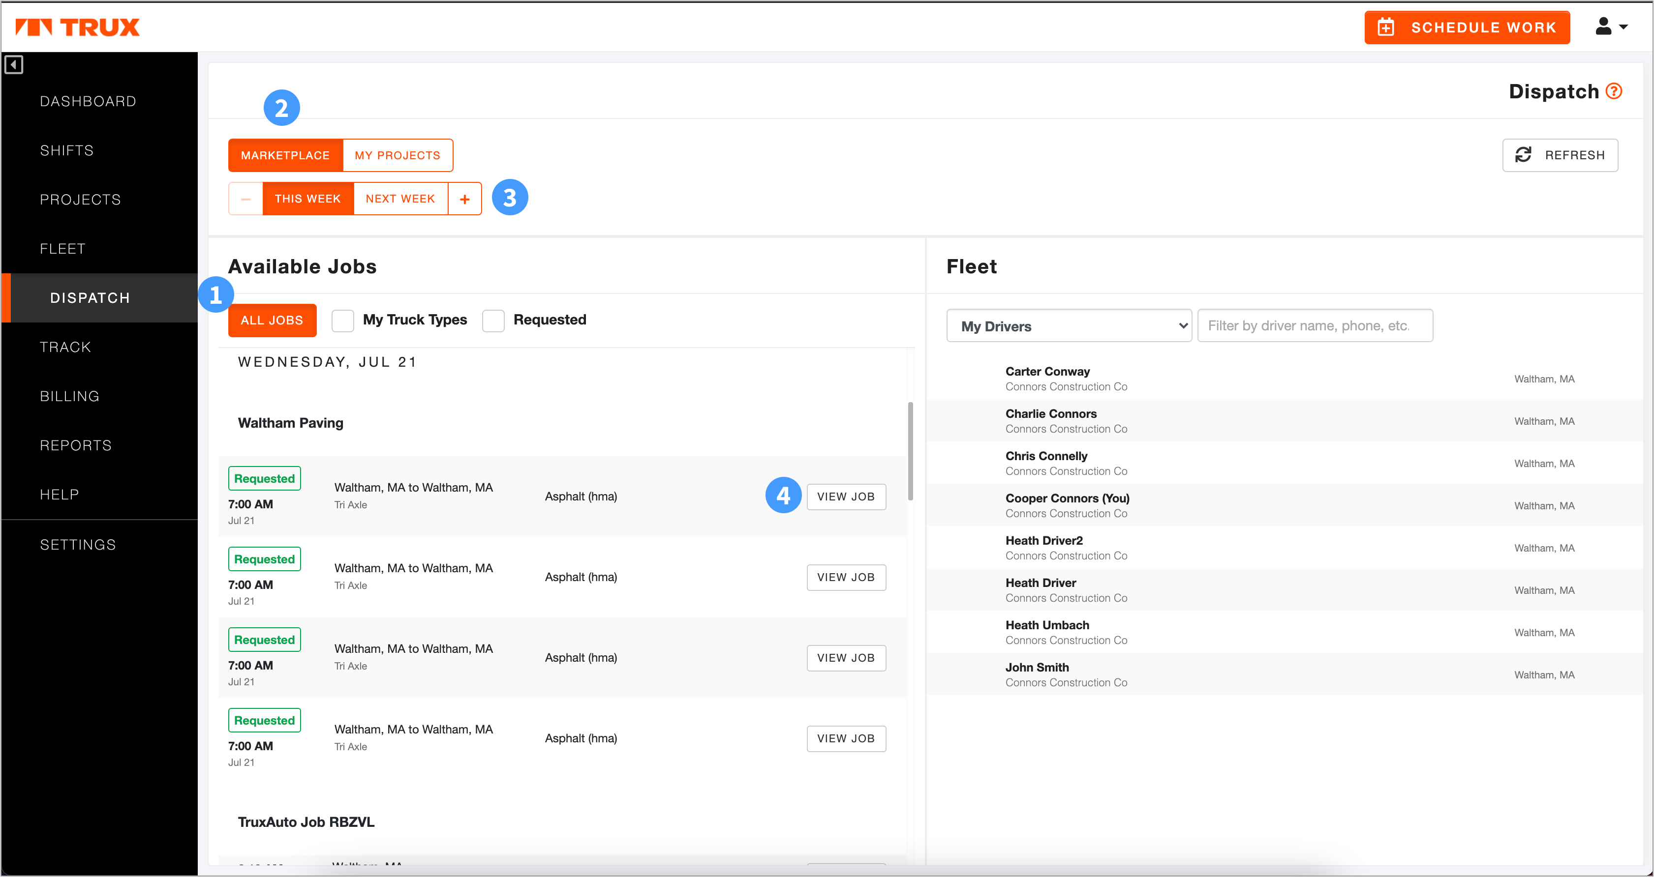
Task: Check the Requested filter checkbox
Action: (x=493, y=320)
